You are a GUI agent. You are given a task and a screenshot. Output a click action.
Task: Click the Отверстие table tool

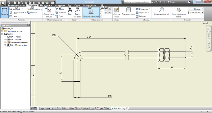tap(142, 9)
